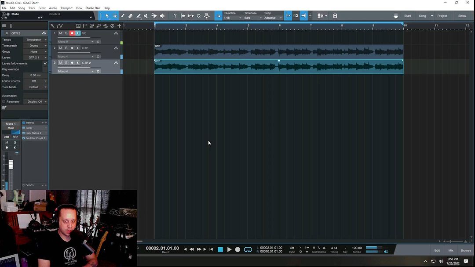Disable record arm on the VO track
This screenshot has height=267, width=475.
coord(72,33)
